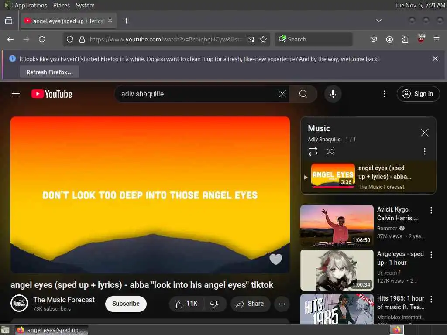447x335 pixels.
Task: Open the Ur_mom channel link
Action: (x=387, y=273)
